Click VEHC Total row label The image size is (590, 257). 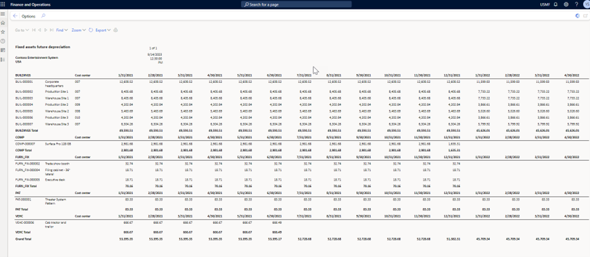pos(23,232)
